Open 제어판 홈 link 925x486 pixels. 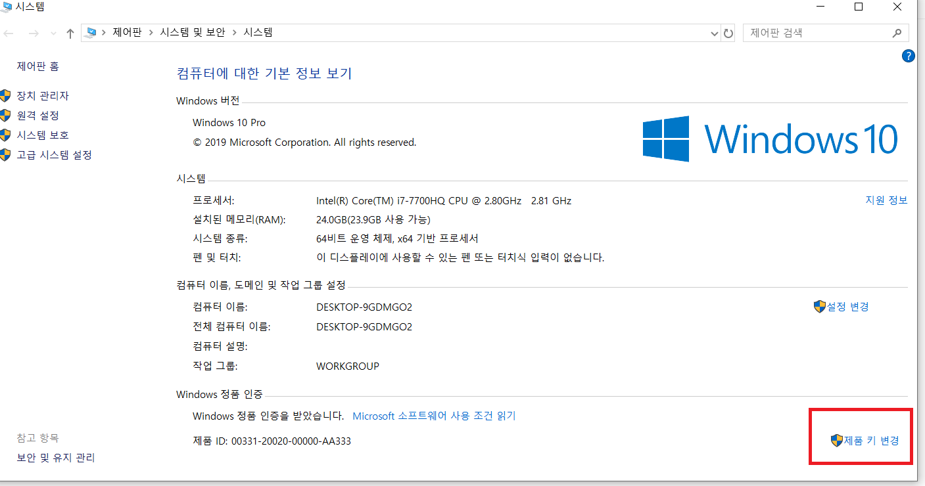point(37,66)
